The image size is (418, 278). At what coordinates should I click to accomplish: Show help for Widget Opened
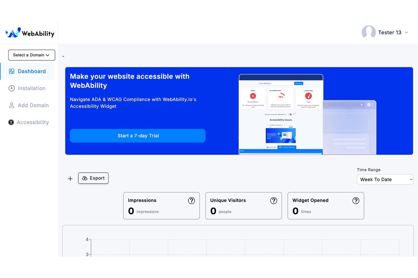(x=356, y=201)
